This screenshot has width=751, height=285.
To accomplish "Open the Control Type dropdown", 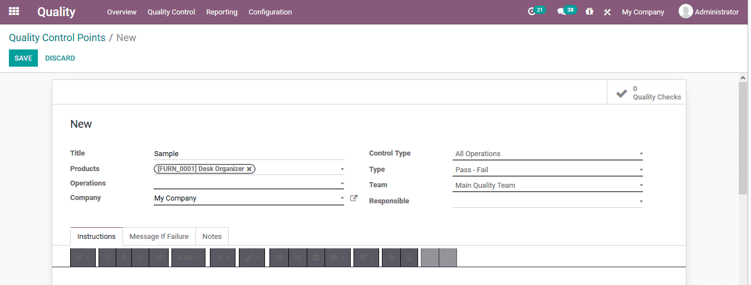I will [x=548, y=154].
